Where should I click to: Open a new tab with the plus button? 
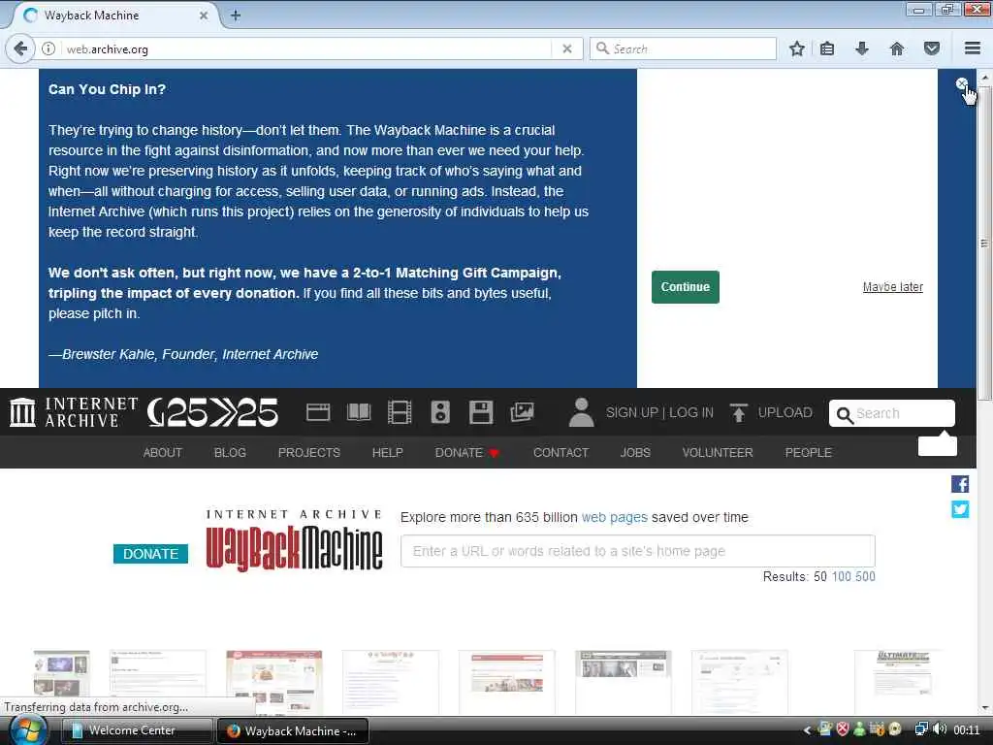click(x=236, y=16)
